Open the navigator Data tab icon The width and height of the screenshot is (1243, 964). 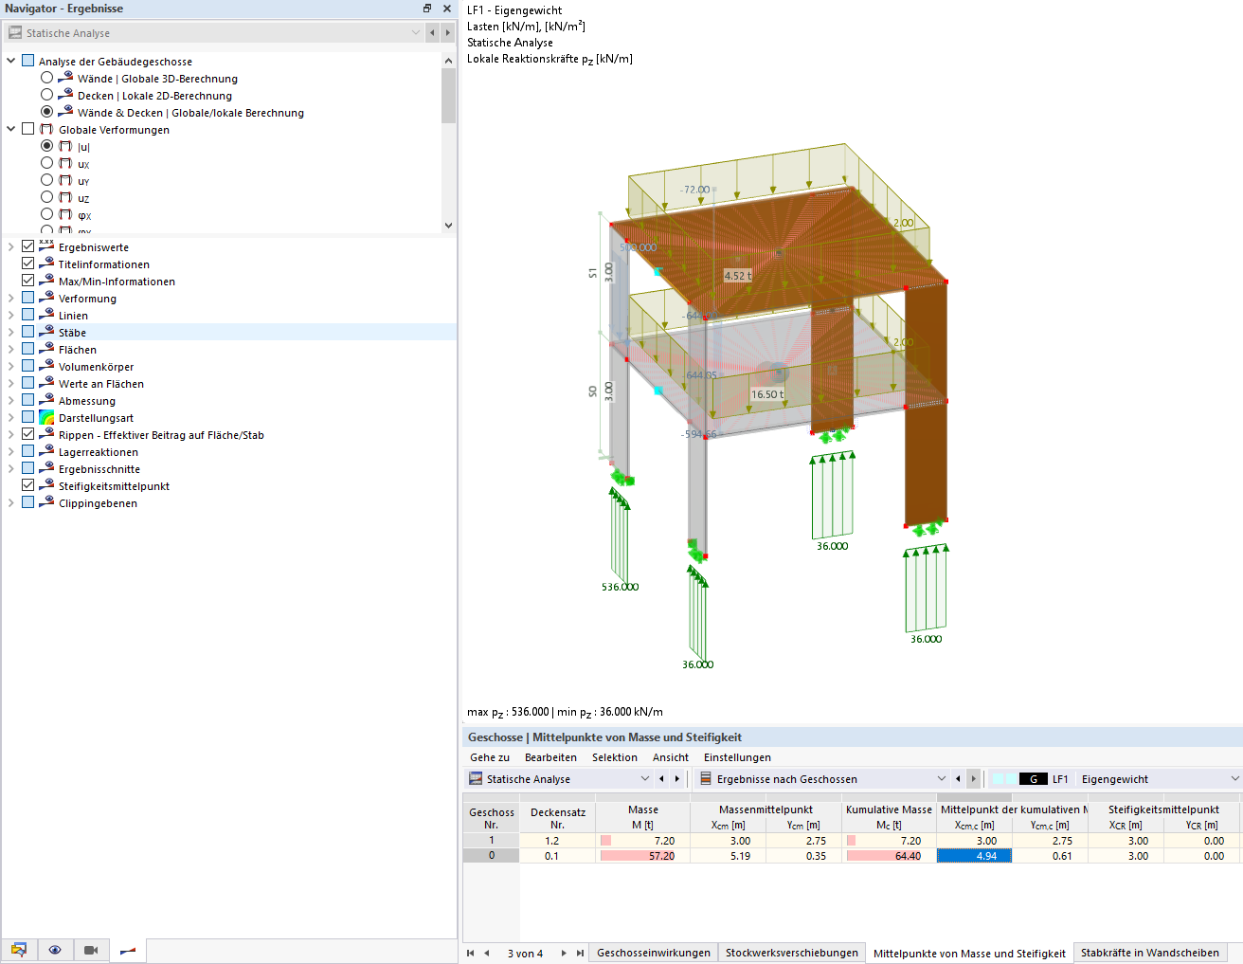coord(19,950)
